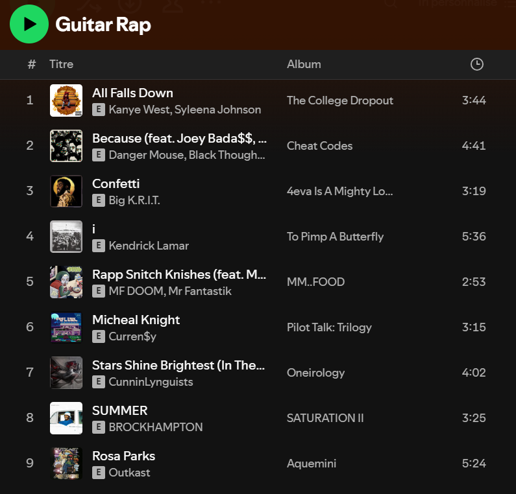Play the Guitar Rap playlist
This screenshot has height=494, width=516.
coord(29,24)
